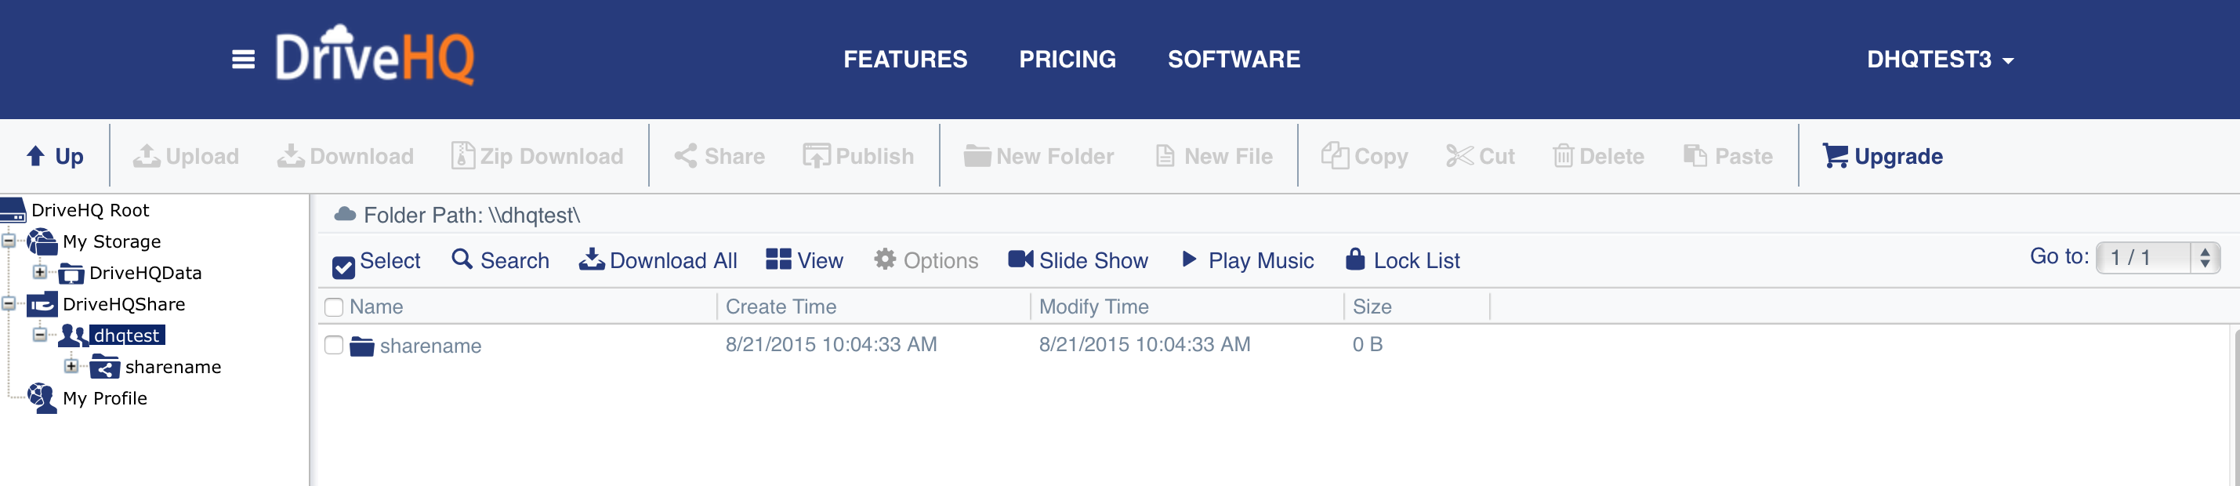
Task: Collapse the dhqtest tree node
Action: (x=40, y=335)
